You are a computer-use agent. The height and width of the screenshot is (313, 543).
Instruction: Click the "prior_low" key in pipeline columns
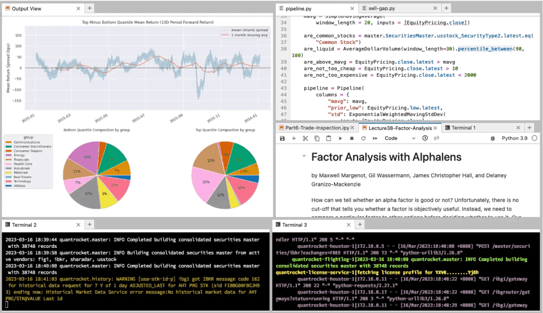[x=344, y=108]
